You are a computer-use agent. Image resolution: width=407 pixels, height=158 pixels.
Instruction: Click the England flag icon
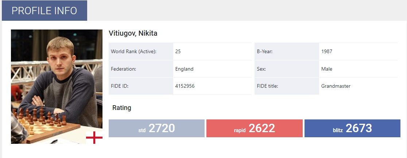pyautogui.click(x=94, y=137)
